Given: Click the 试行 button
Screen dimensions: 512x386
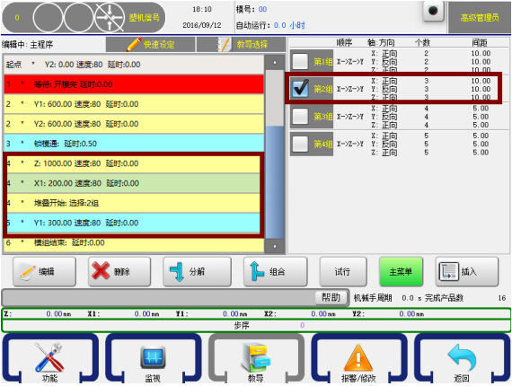Looking at the screenshot, I should click(x=343, y=271).
